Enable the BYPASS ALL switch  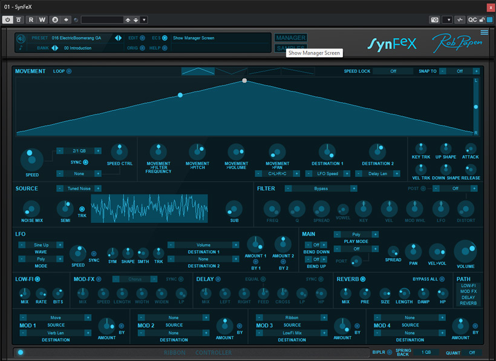coord(442,279)
